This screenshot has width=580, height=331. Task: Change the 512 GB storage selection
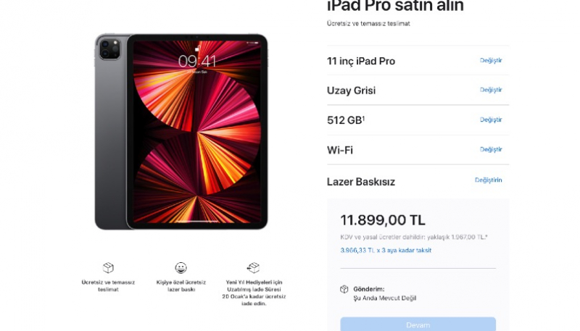point(491,120)
